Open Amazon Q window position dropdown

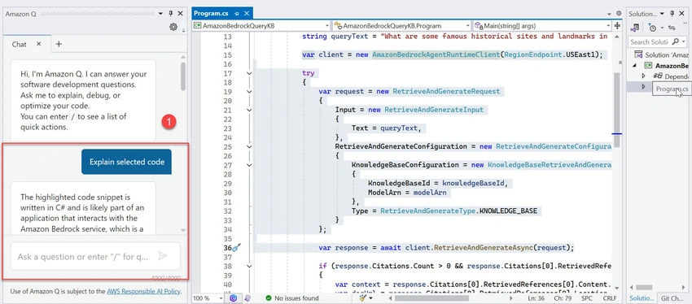click(161, 14)
